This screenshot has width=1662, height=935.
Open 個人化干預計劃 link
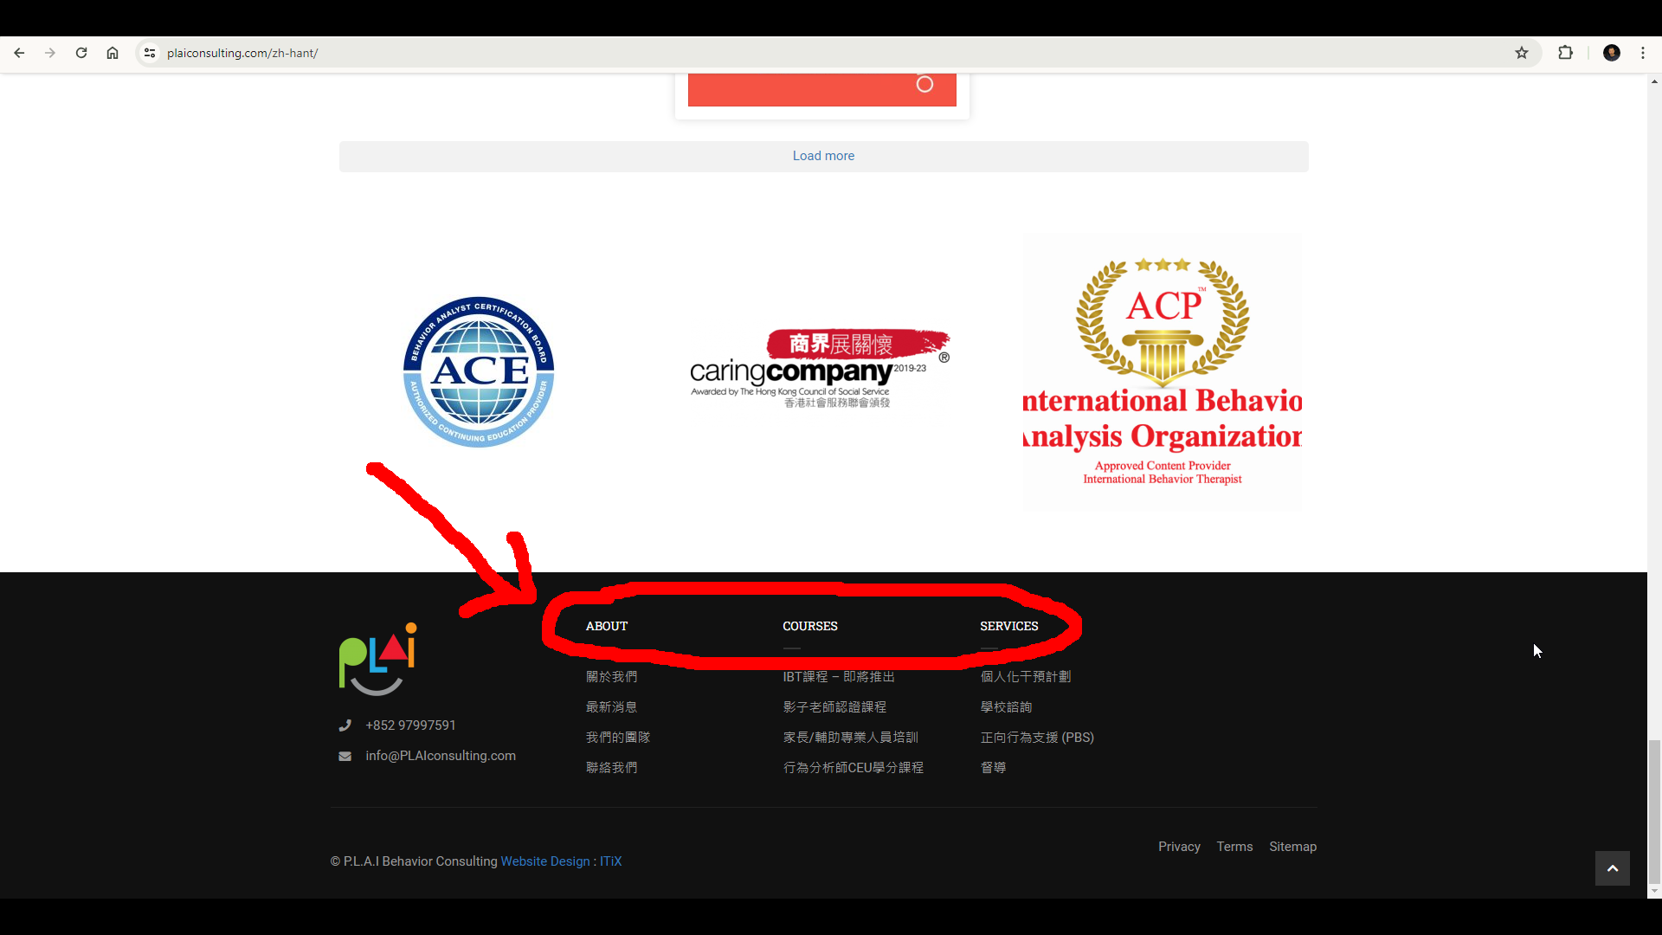(1026, 677)
